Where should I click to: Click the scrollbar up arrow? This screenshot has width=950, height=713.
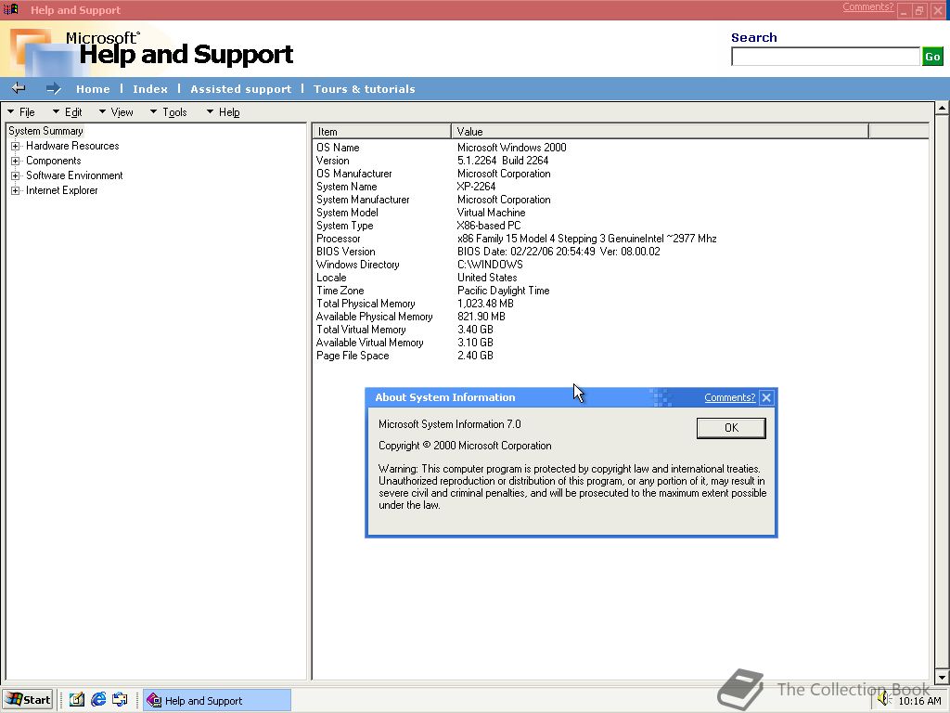coord(942,109)
